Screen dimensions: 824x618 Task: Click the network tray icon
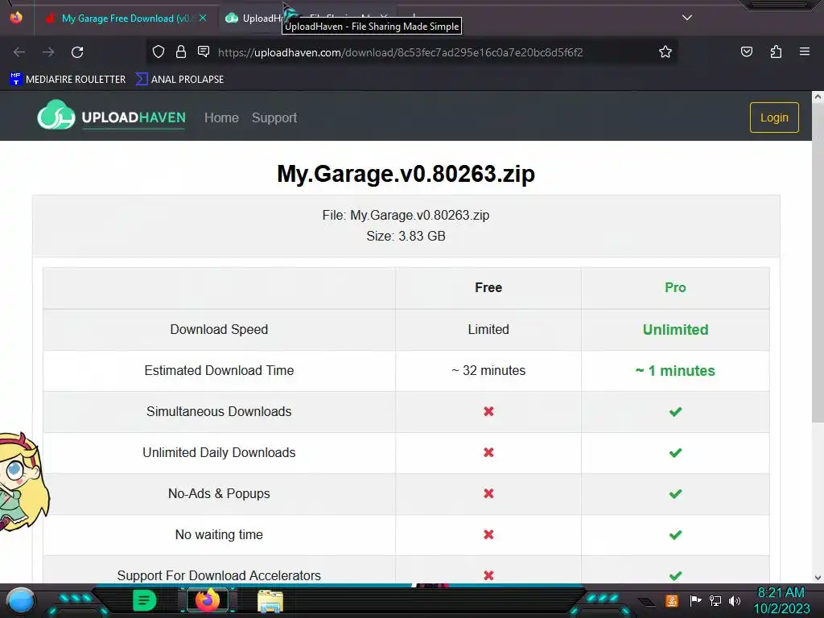tap(715, 600)
